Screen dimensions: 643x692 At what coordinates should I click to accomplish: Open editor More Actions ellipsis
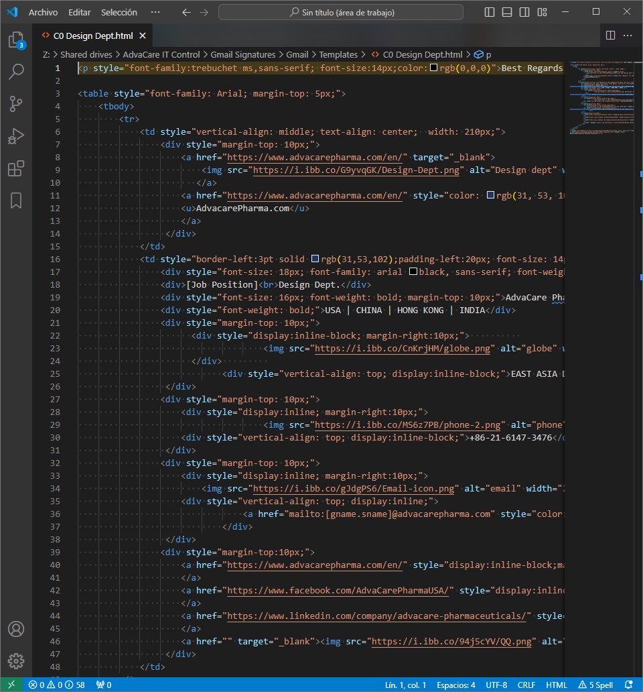pos(628,36)
